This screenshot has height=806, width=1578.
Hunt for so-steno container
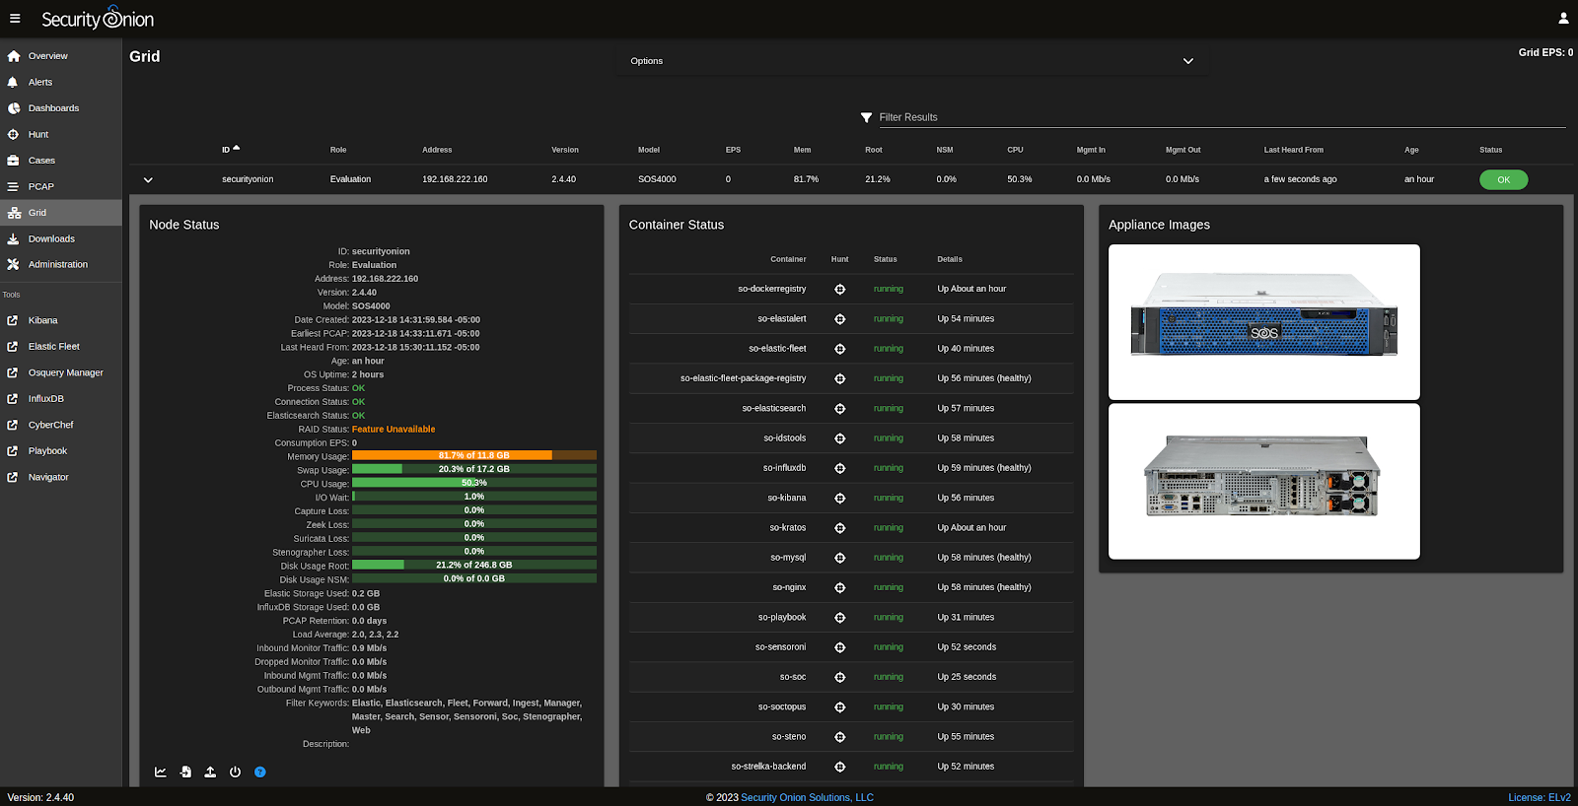click(840, 737)
